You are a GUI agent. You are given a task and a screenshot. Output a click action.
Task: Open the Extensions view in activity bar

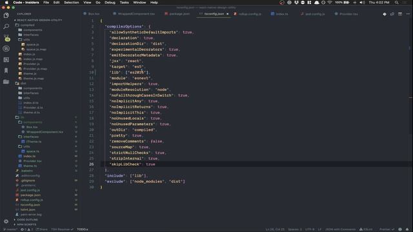tap(6, 60)
